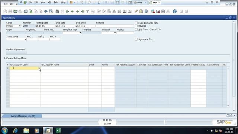Go to the Previous Record arrow
Viewport: 238px width, 134px height.
(x=73, y=12)
